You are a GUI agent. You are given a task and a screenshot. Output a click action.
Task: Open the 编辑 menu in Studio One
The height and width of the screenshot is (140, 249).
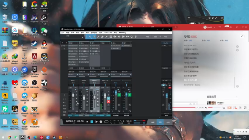pos(68,33)
